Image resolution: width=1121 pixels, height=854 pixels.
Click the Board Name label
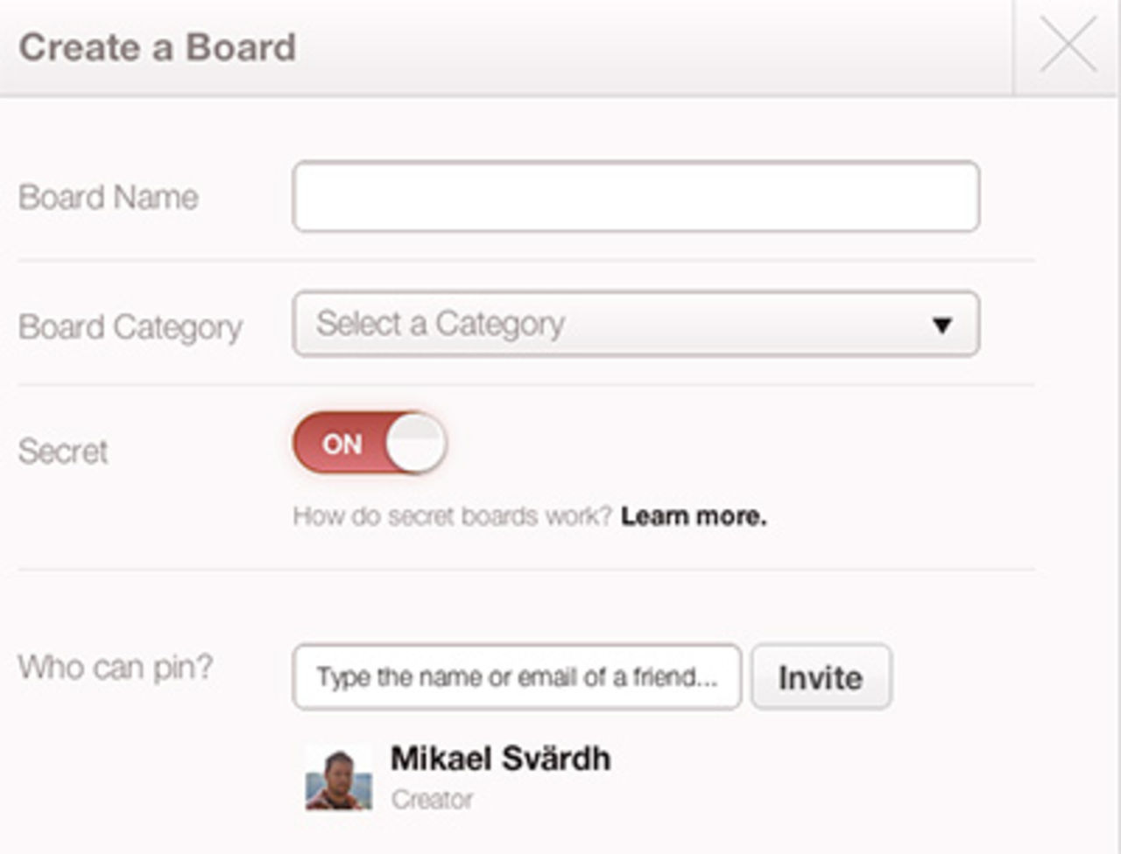[x=109, y=198]
